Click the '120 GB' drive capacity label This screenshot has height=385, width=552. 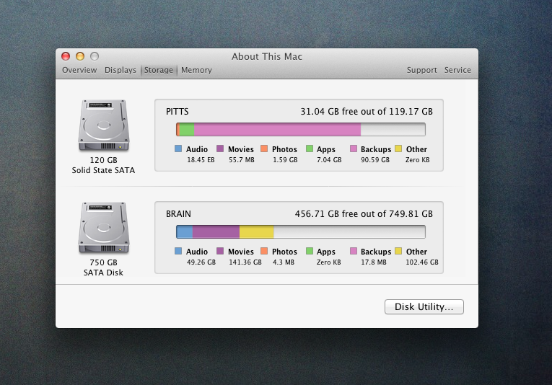pos(103,160)
